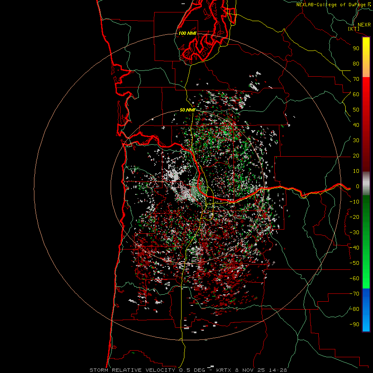The image size is (373, 373).
Task: Click the 14:28 timestamp in the caption
Action: pyautogui.click(x=278, y=370)
